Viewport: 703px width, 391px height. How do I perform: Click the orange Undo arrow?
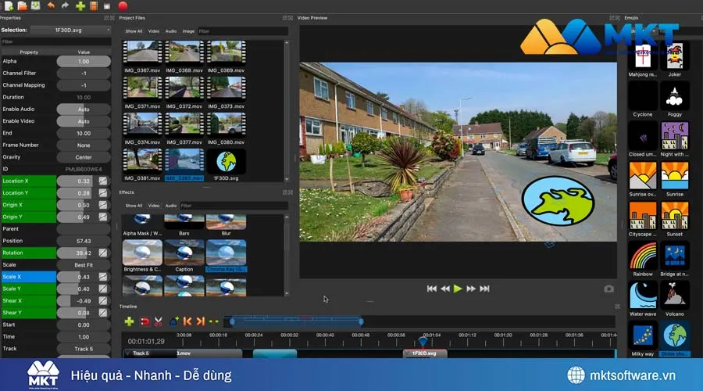tap(51, 5)
